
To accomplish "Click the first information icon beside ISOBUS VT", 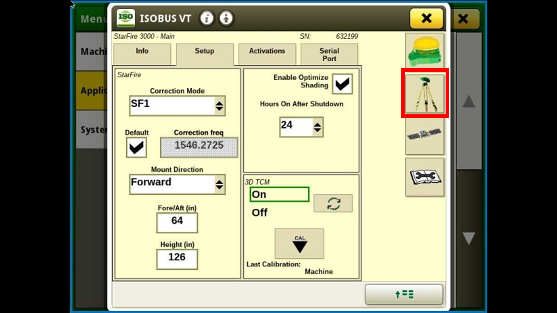I will tap(207, 18).
